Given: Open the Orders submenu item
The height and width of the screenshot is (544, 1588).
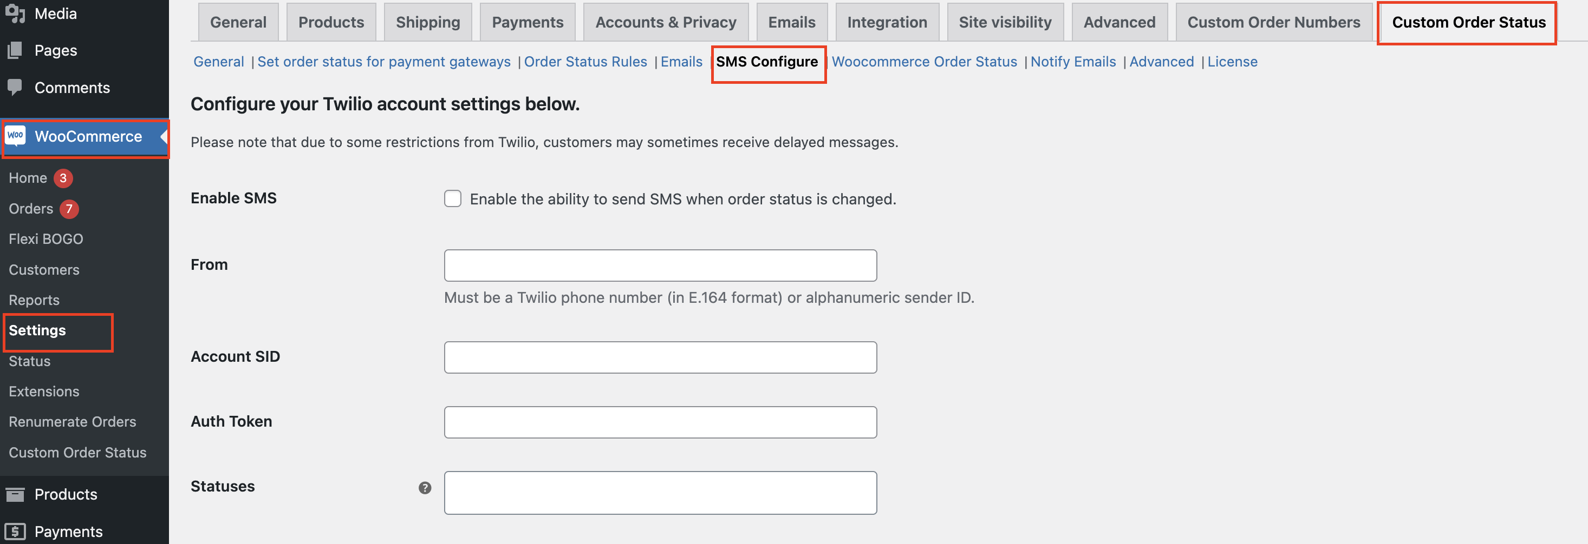Looking at the screenshot, I should pyautogui.click(x=31, y=209).
